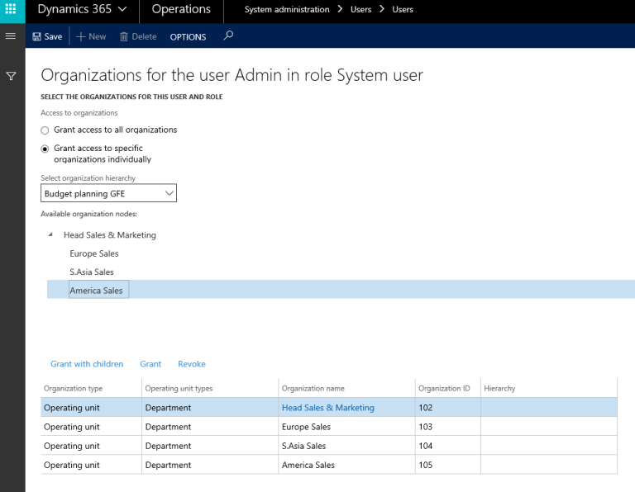
Task: Select Europe Sales tree node
Action: pyautogui.click(x=94, y=253)
